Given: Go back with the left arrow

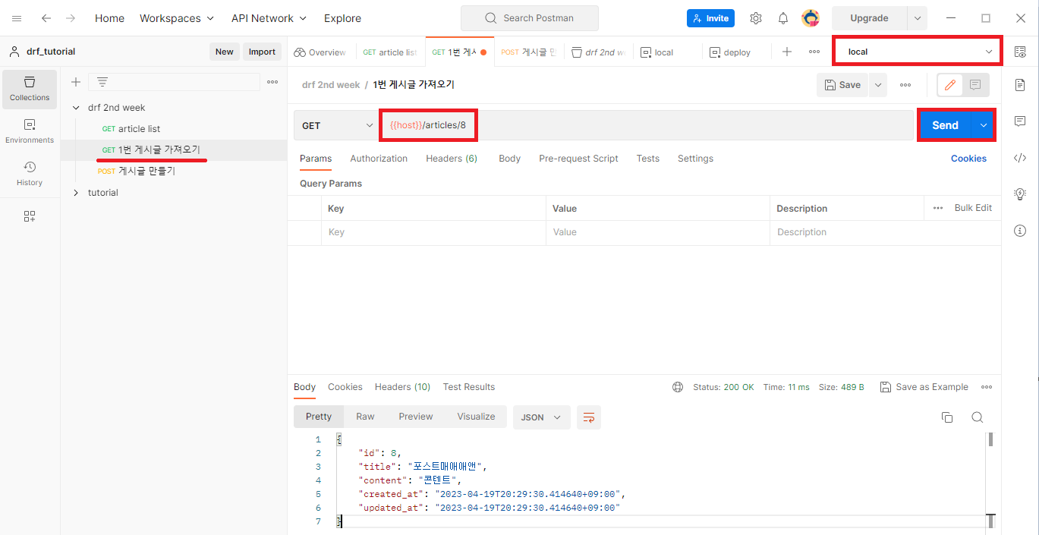Looking at the screenshot, I should click(x=46, y=18).
